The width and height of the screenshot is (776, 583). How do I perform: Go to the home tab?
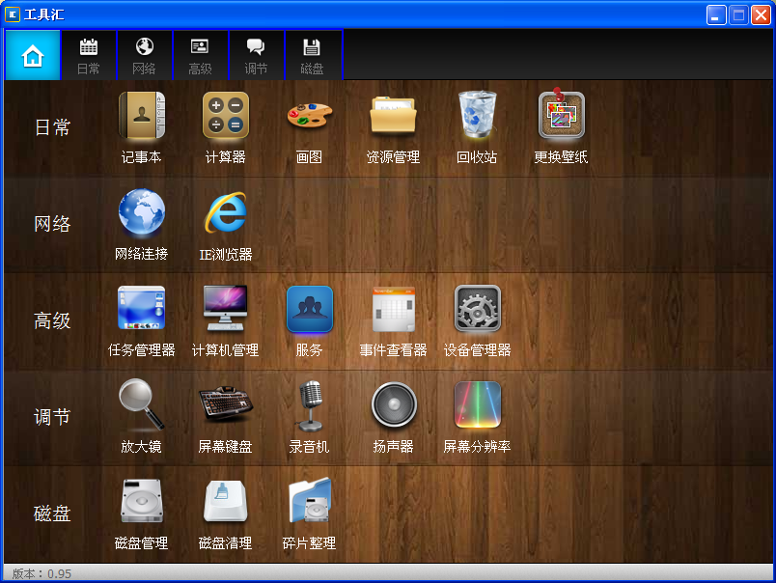[x=33, y=55]
